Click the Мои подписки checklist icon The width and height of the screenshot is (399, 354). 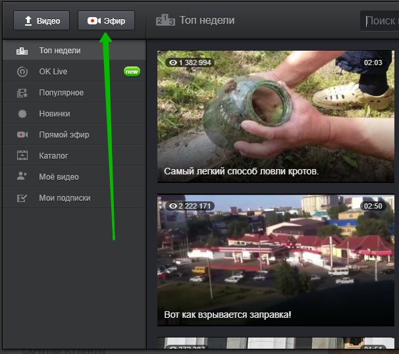click(x=22, y=198)
